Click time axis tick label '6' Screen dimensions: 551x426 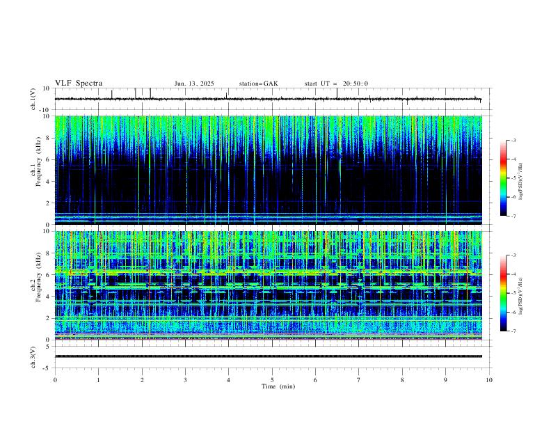tap(315, 380)
